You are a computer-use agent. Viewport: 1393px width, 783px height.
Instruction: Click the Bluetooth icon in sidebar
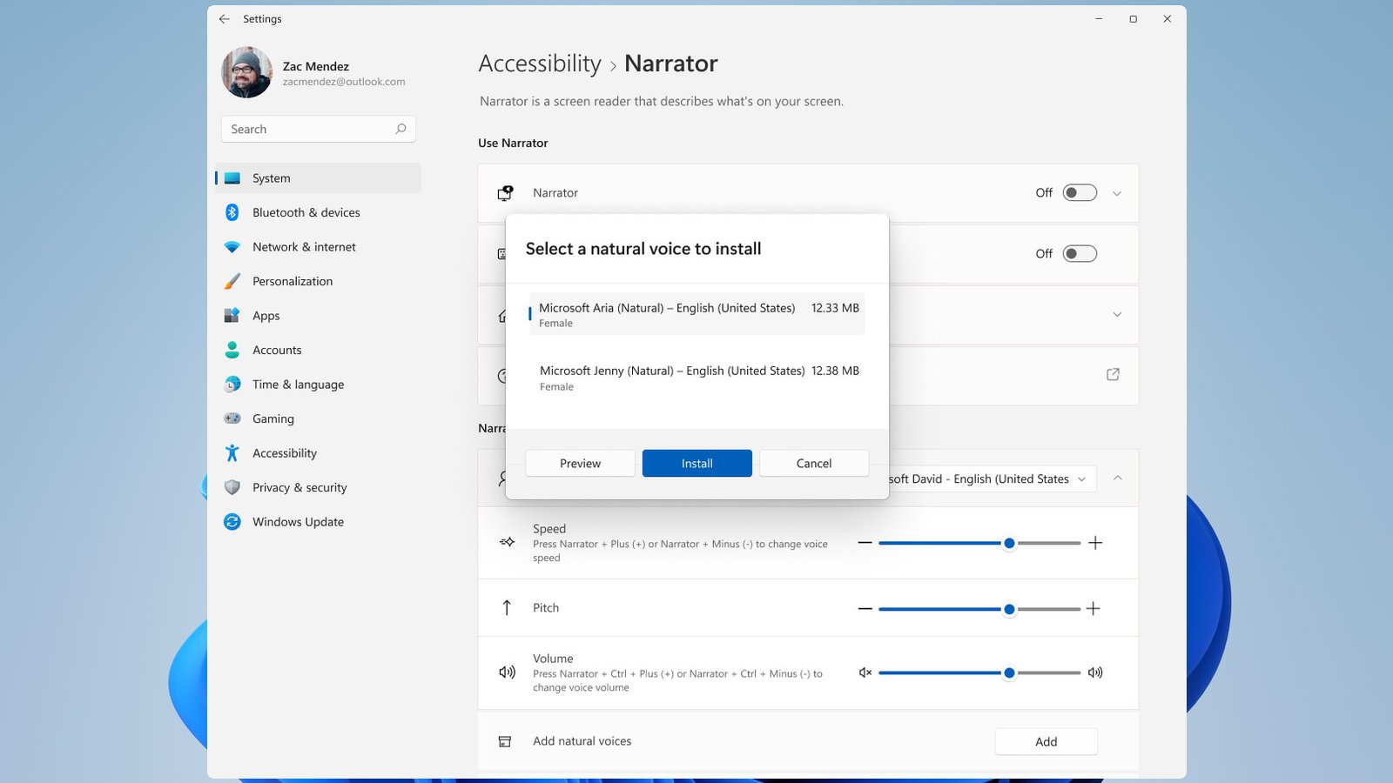(x=232, y=212)
